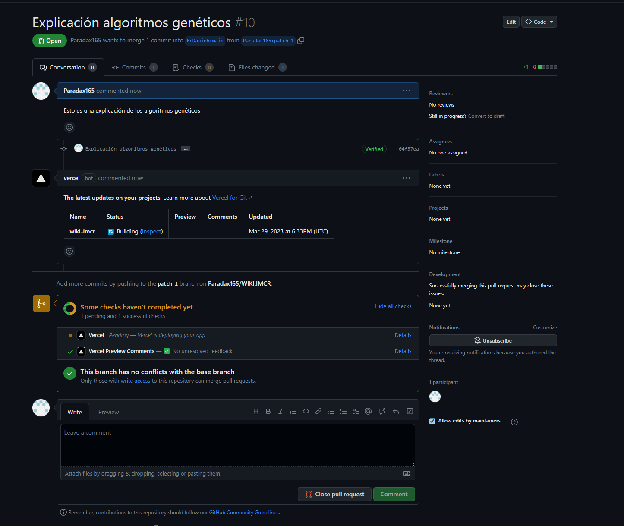Insert a link using the toolbar
Screen dimensions: 624x526
(x=318, y=412)
